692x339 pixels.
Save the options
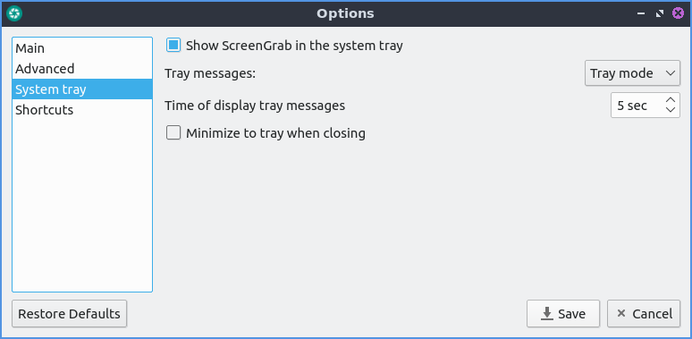pyautogui.click(x=563, y=314)
